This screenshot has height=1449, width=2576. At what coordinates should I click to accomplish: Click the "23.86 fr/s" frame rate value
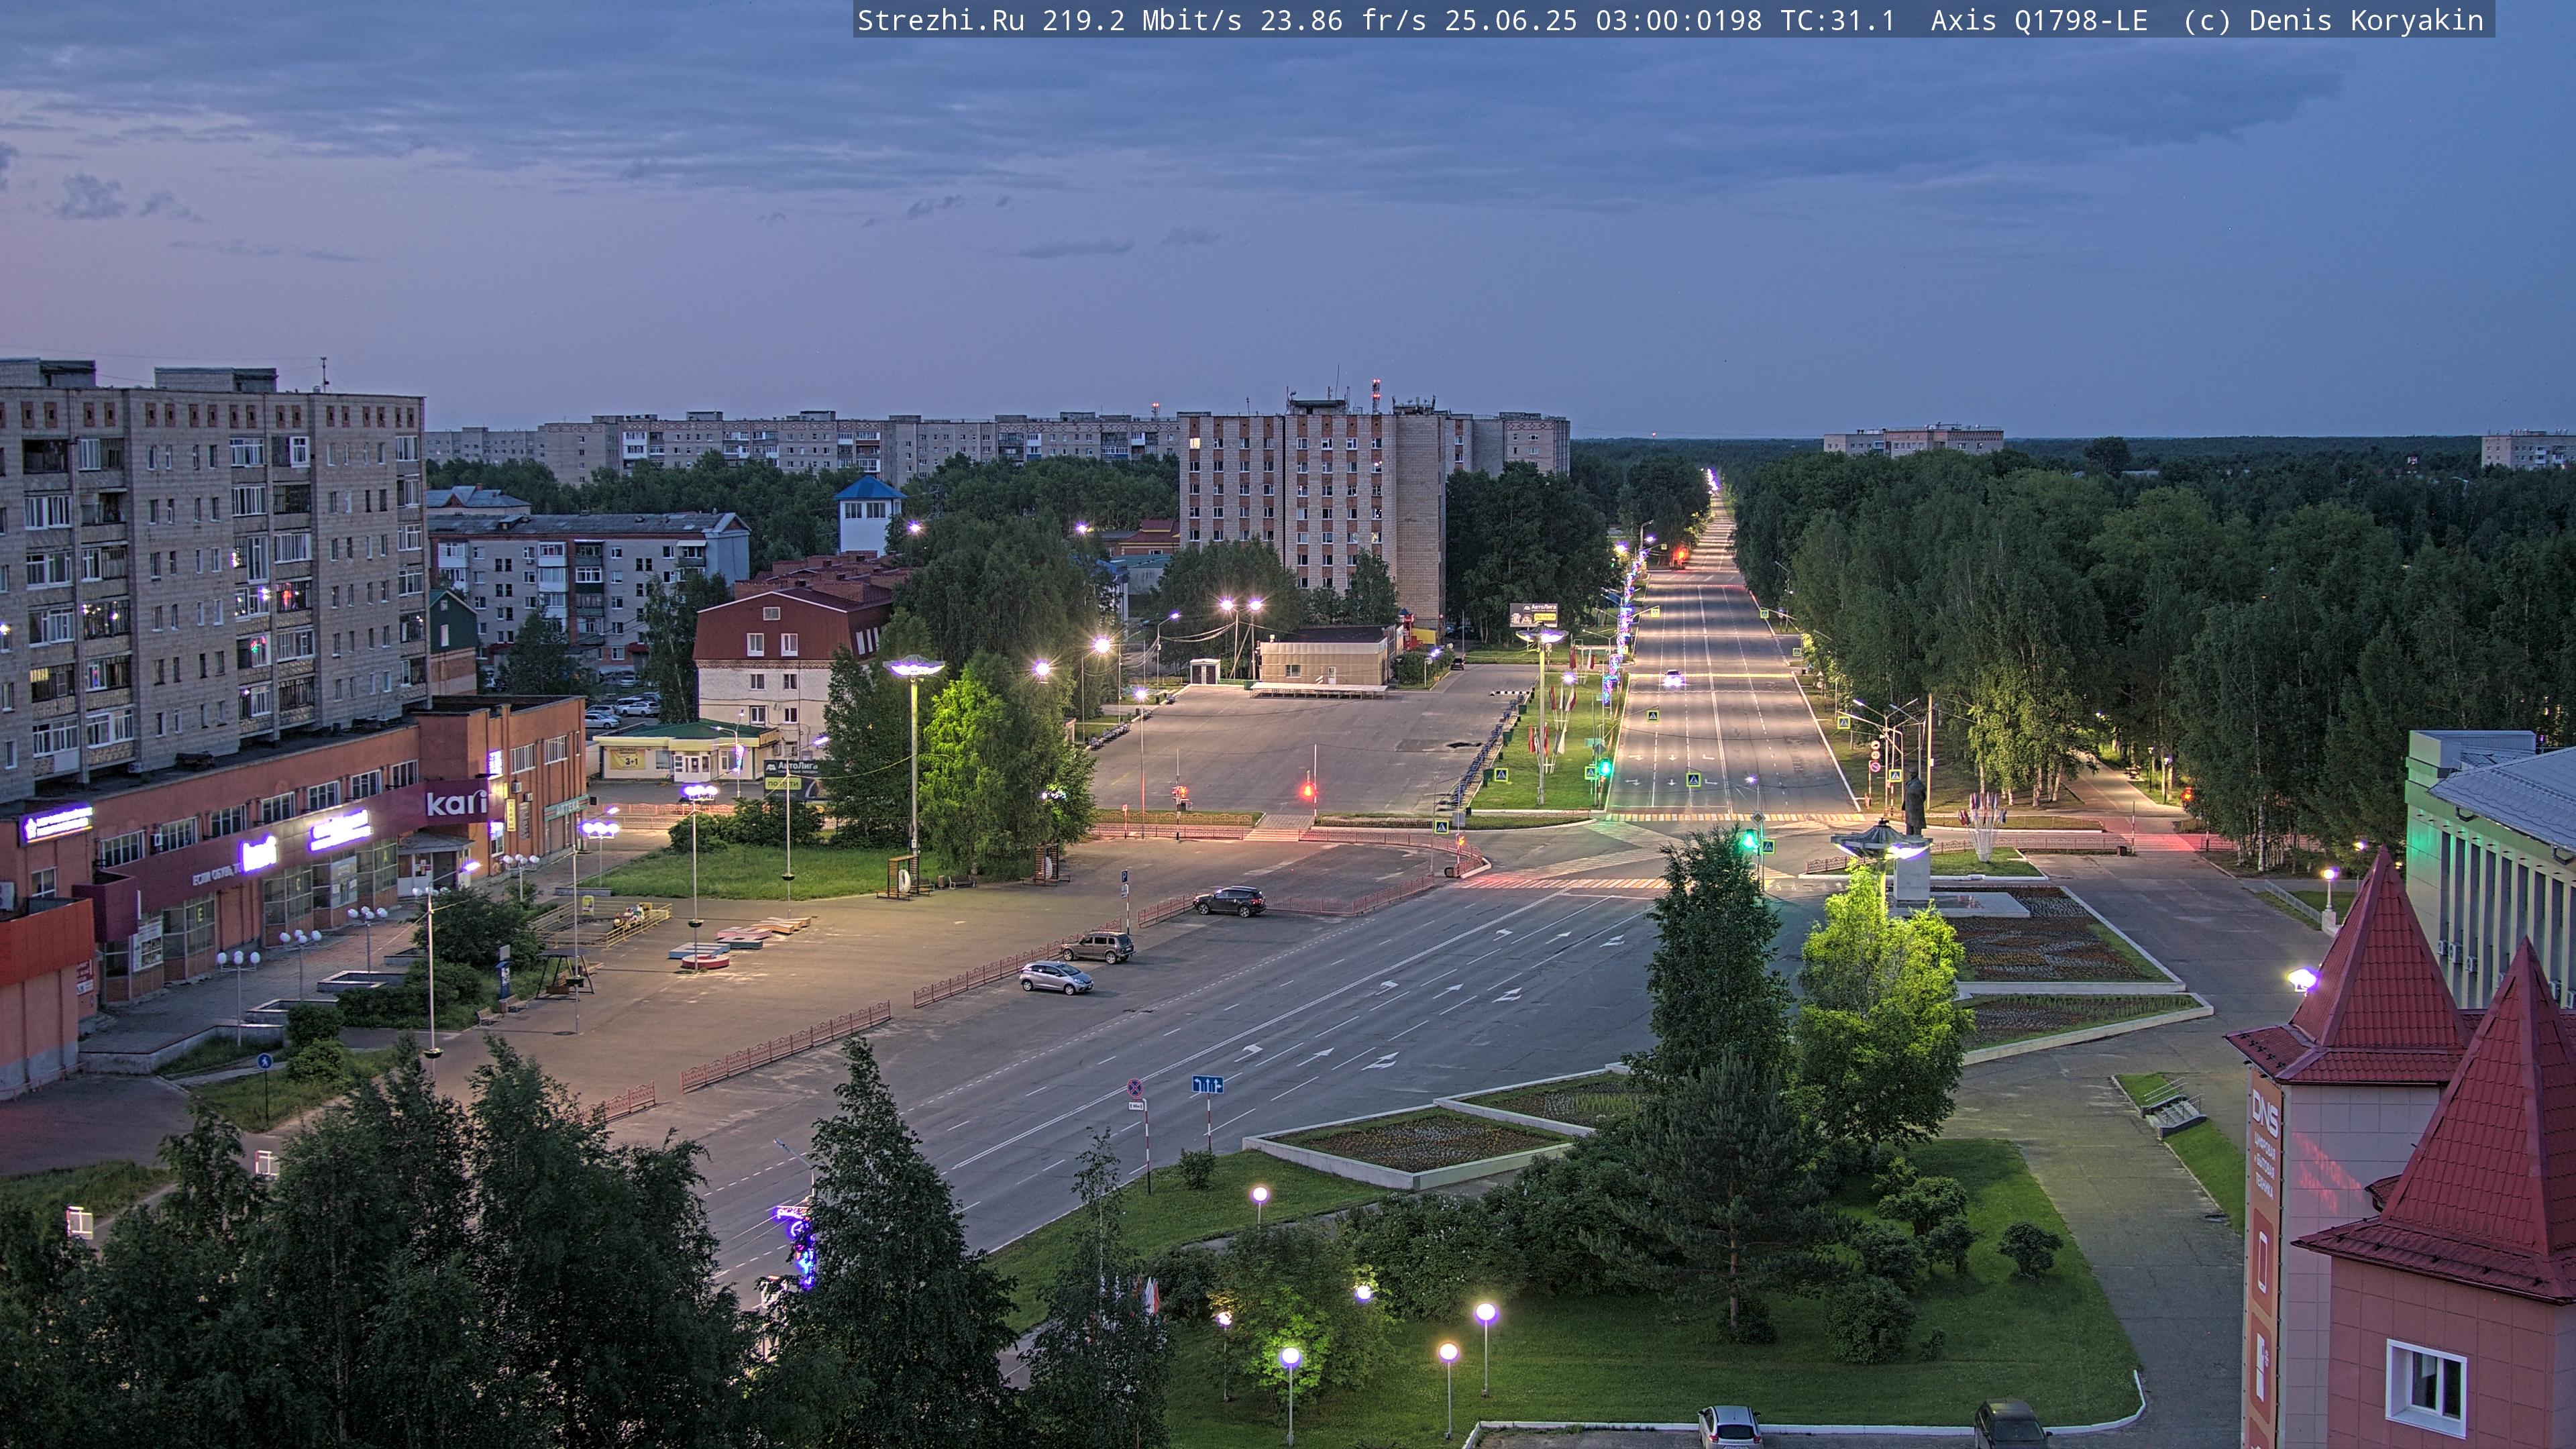point(1343,20)
